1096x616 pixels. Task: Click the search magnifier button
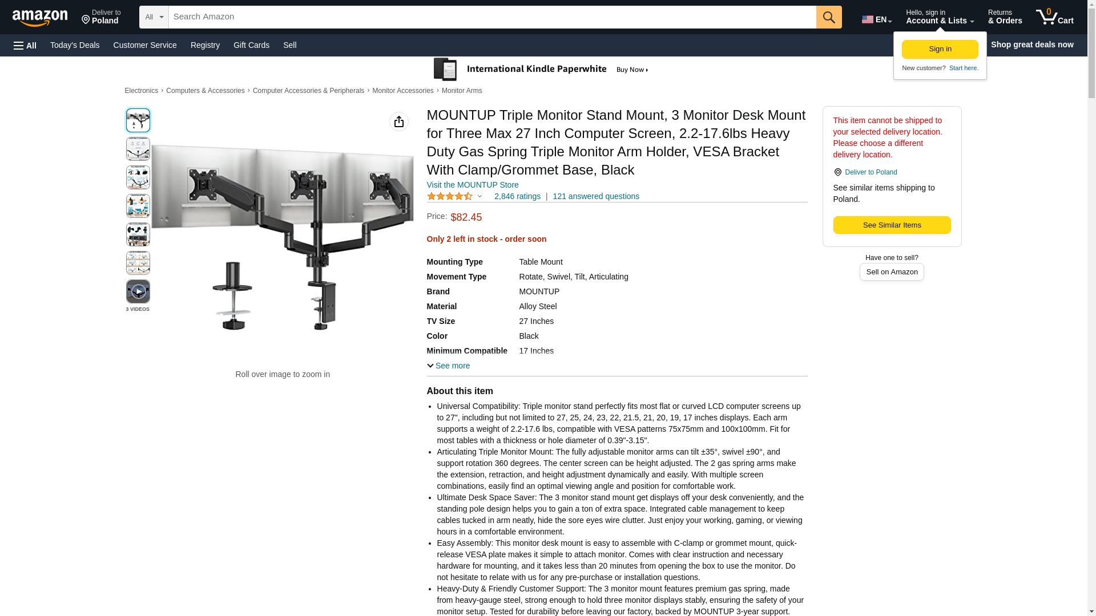pos(829,17)
